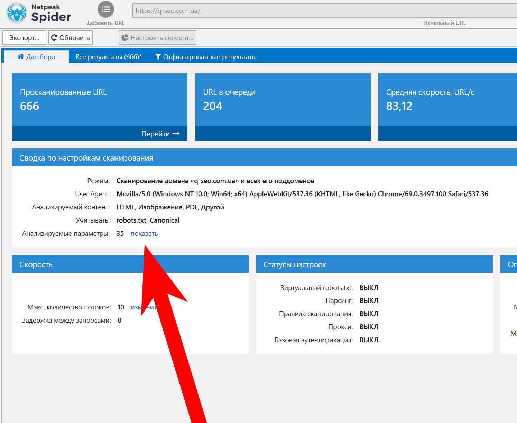Click ВЫКЛ status for Базовая аутентификация
517x423 pixels.
pos(369,340)
